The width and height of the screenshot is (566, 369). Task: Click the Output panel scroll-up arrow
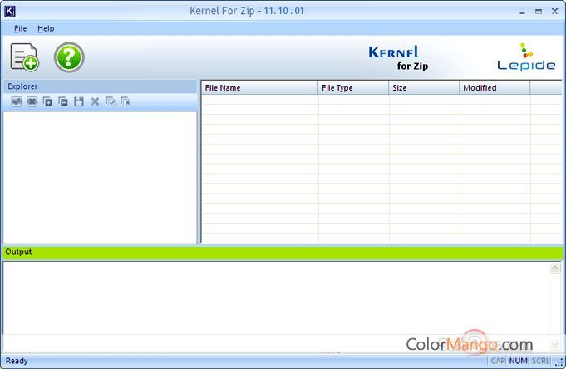(x=555, y=268)
